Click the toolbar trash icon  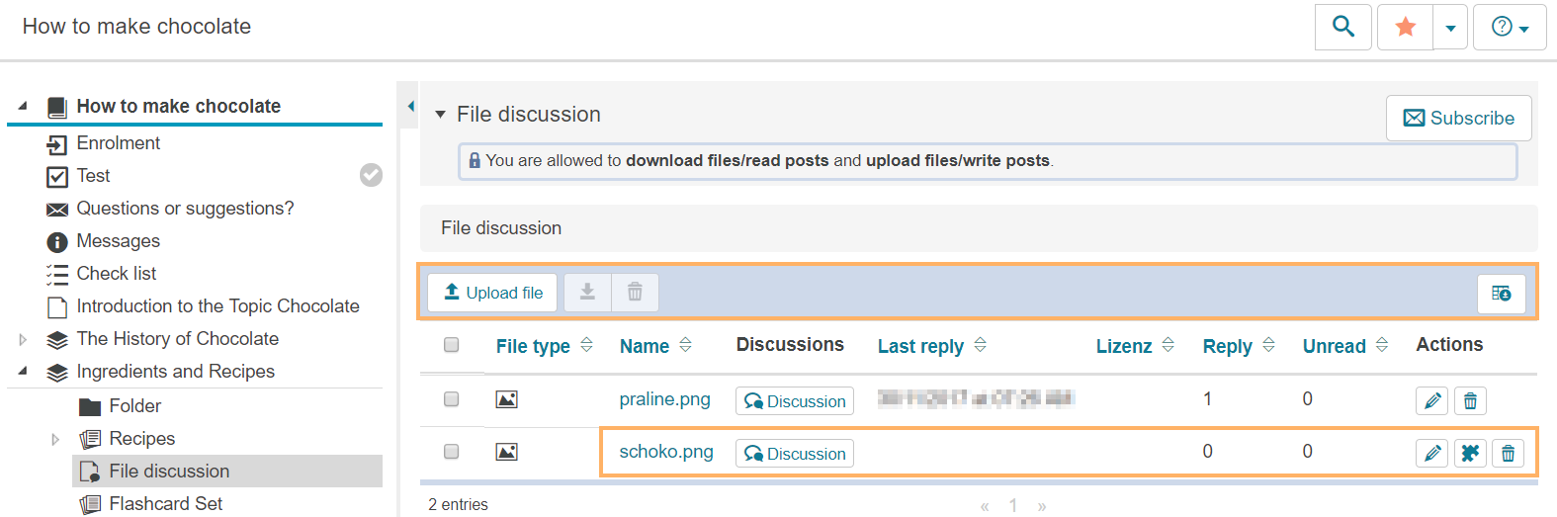635,293
